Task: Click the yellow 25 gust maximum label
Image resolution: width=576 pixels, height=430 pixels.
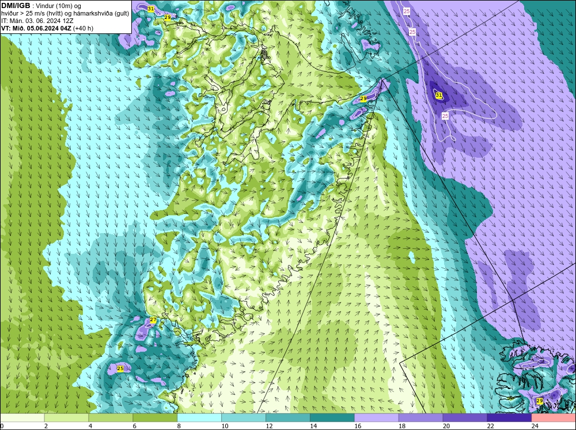Action: click(120, 368)
